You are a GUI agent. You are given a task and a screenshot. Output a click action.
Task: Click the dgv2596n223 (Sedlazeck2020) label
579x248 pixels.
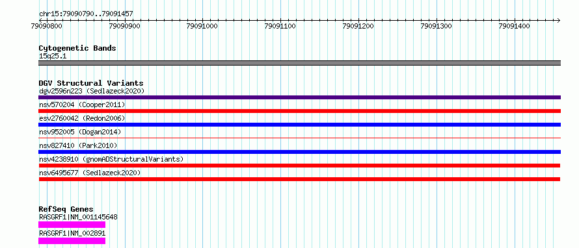92,91
